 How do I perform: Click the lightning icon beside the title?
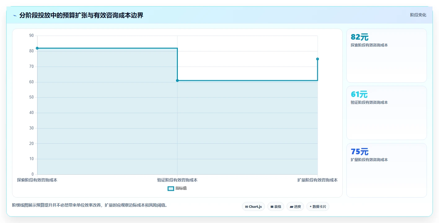[15, 15]
